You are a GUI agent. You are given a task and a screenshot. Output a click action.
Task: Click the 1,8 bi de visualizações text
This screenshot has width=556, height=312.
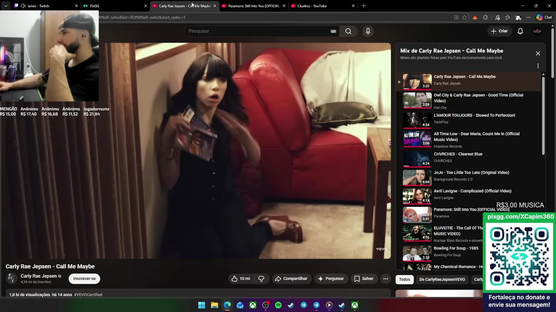click(x=30, y=295)
